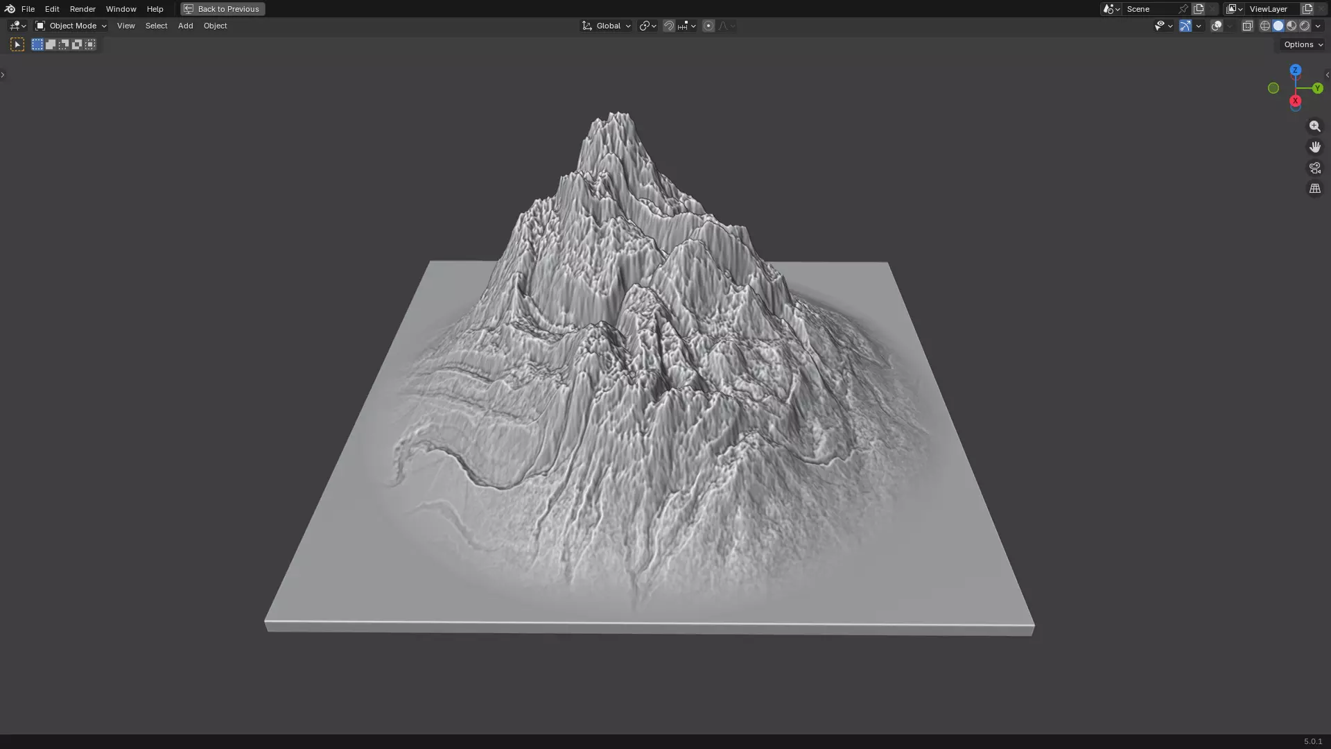Open the viewport Add menu
1331x749 pixels.
coord(185,26)
